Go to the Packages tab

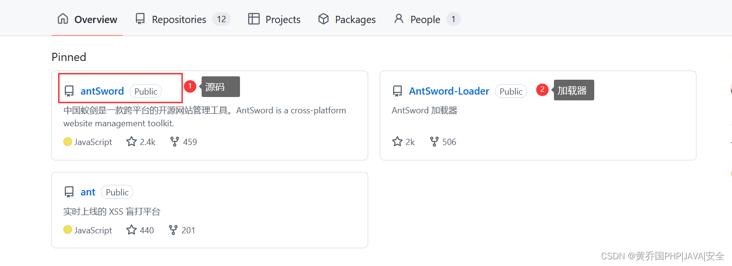click(347, 19)
